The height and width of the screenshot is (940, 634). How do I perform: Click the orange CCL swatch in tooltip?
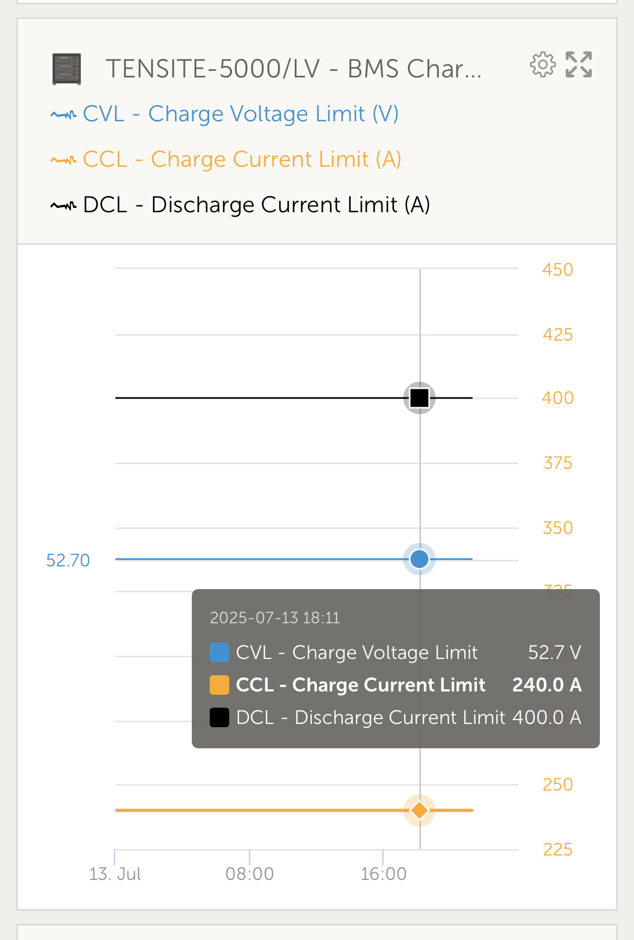point(219,685)
